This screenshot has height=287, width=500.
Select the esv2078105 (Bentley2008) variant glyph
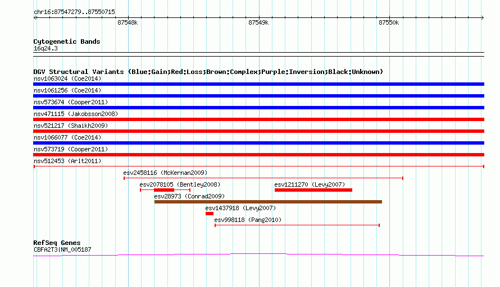pyautogui.click(x=165, y=190)
